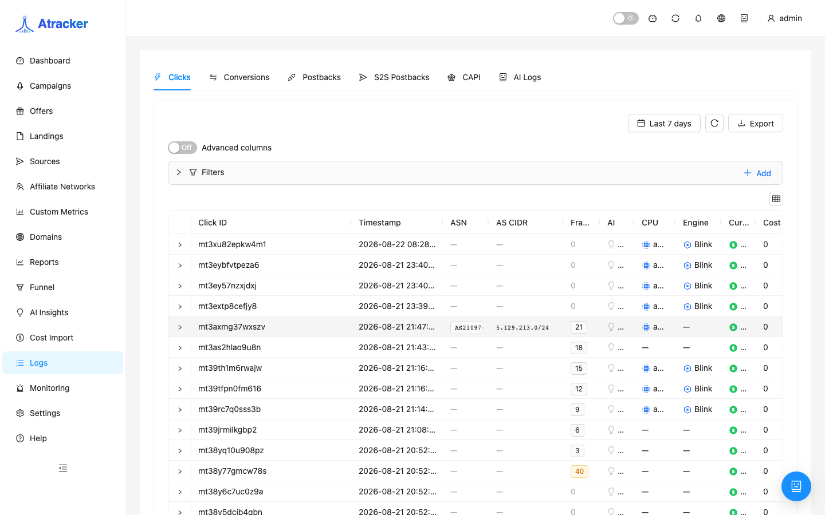Switch to the AI Logs tab

[x=520, y=77]
